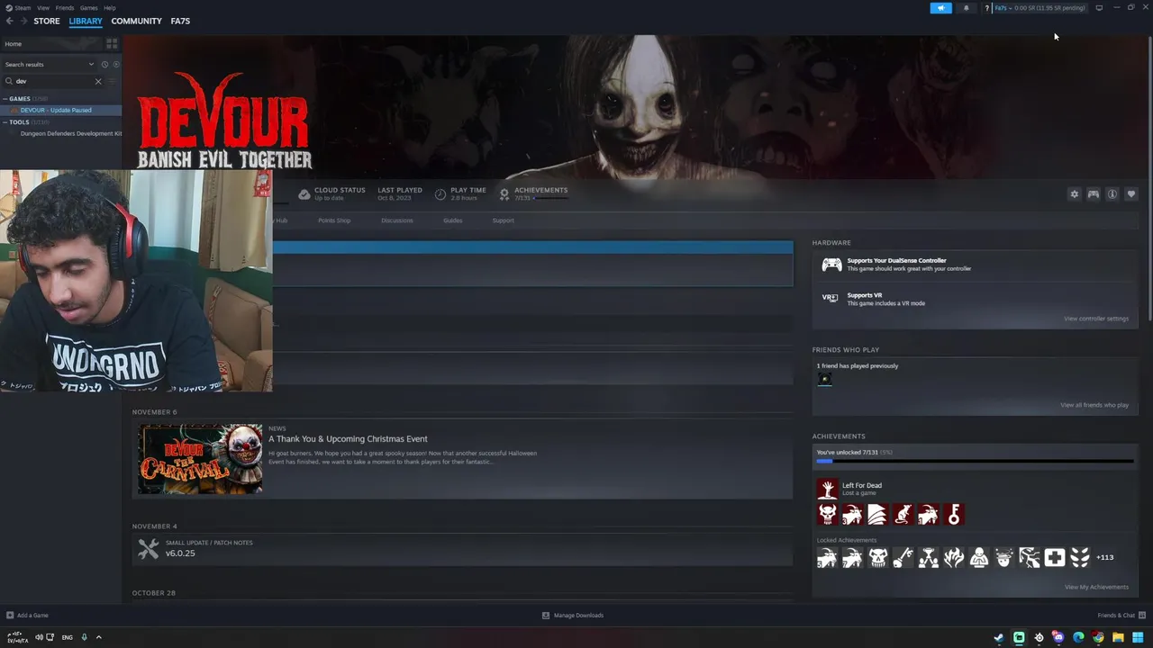Open the notifications bell
The width and height of the screenshot is (1153, 648).
pos(967,8)
